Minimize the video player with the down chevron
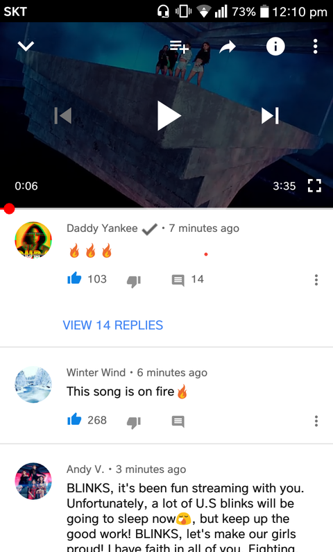Image resolution: width=333 pixels, height=552 pixels. pyautogui.click(x=26, y=46)
